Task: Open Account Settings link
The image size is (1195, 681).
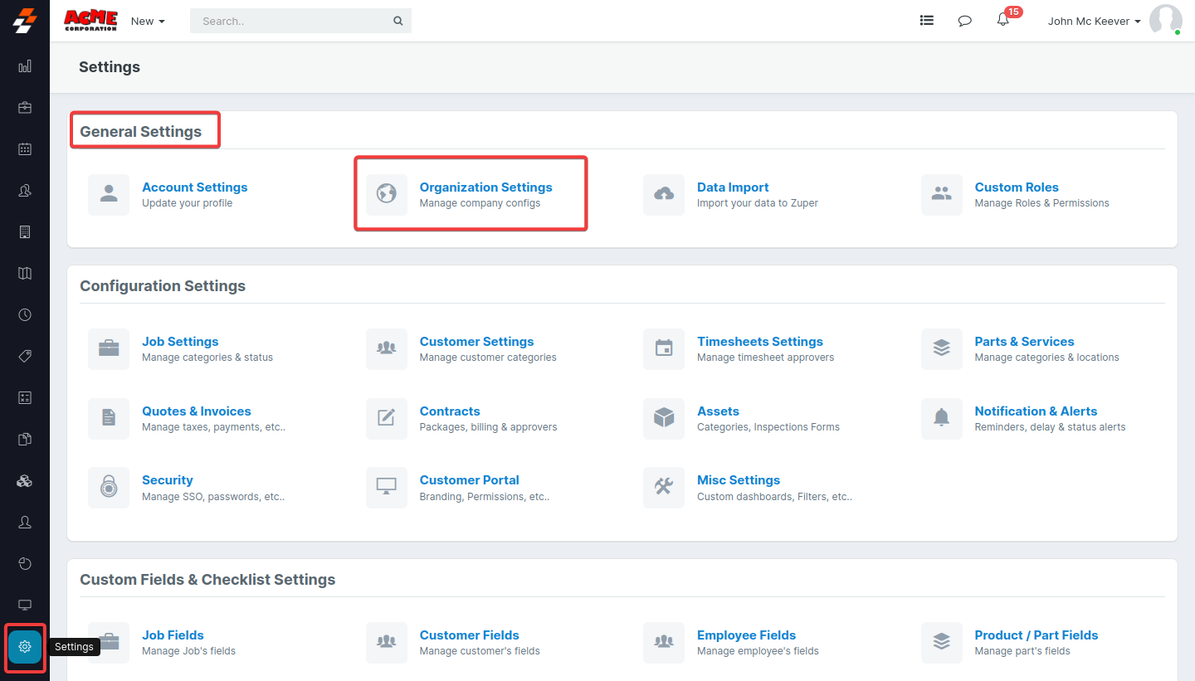Action: tap(194, 187)
